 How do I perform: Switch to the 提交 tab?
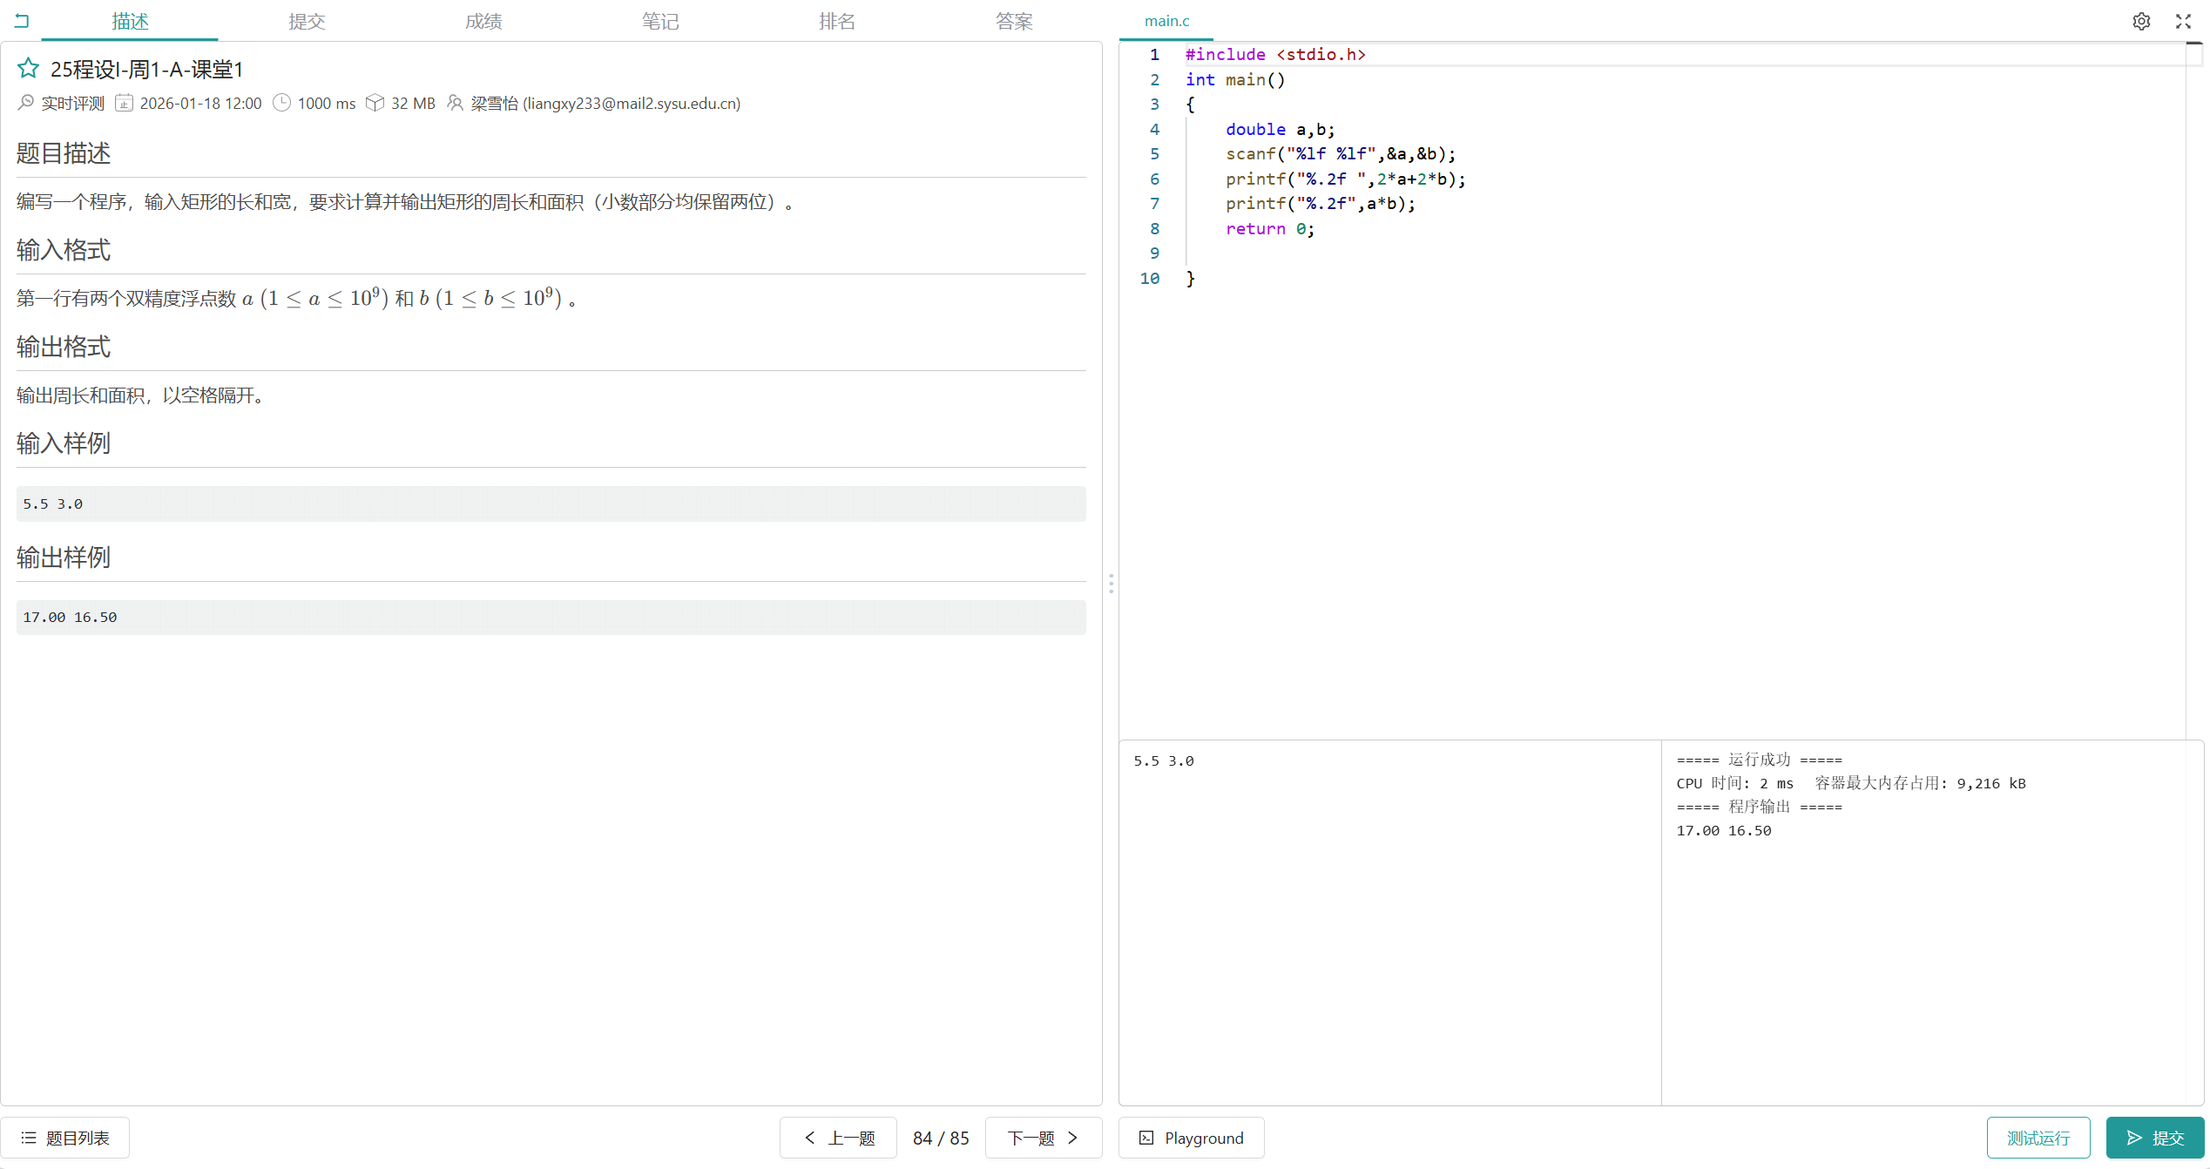[x=307, y=21]
